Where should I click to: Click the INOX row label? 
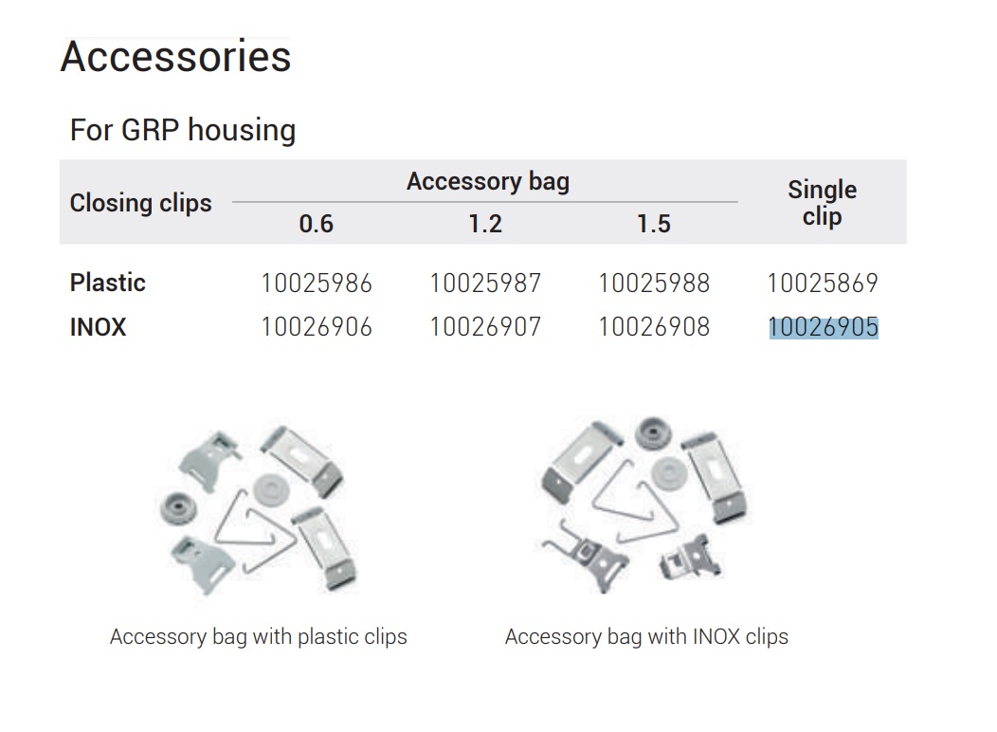tap(98, 327)
